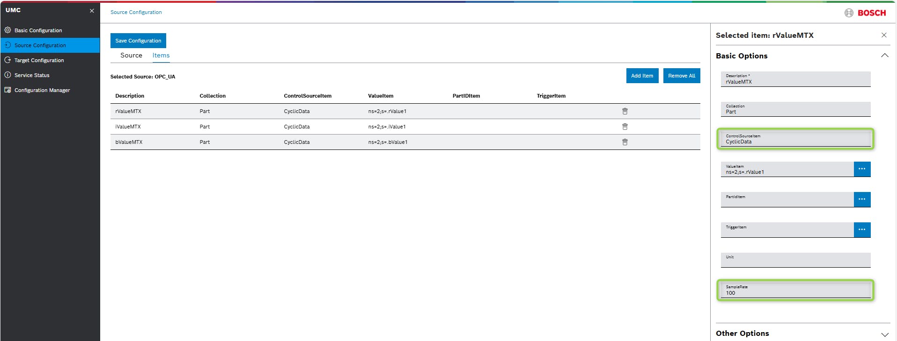Browse for TriggerItem with ellipsis button
The width and height of the screenshot is (897, 341).
coord(862,230)
